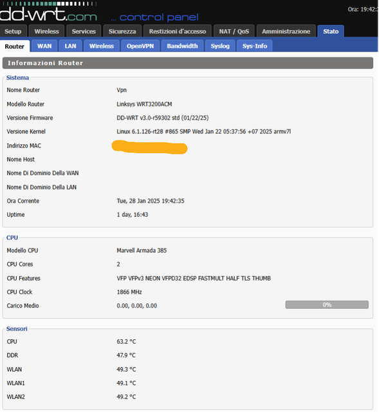This screenshot has width=379, height=412.
Task: Click firmware version DD-WRT v3.0-r59302 text
Action: [163, 118]
